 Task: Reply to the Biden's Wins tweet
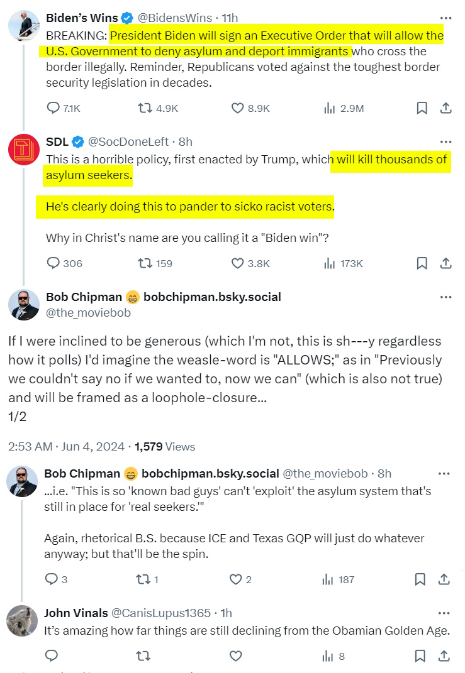tap(53, 108)
